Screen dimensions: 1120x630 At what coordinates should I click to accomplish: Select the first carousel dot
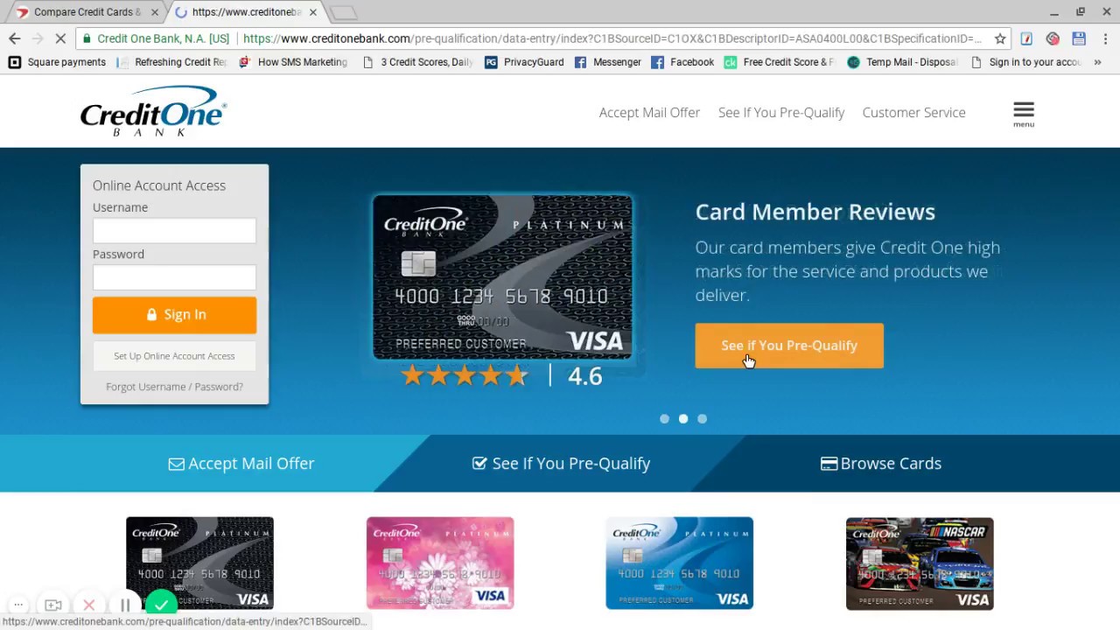point(664,419)
